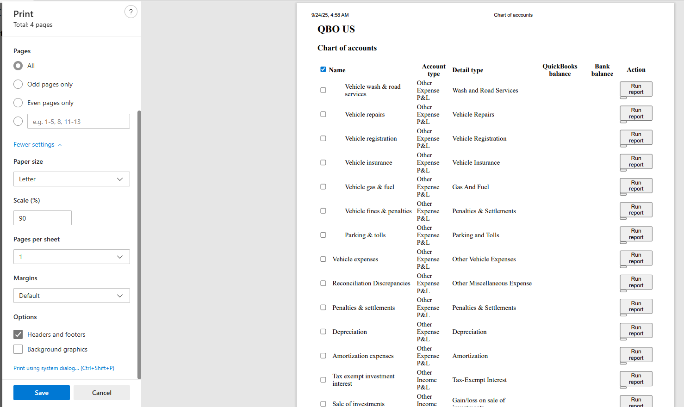
Task: Check the Penalties & settlements row checkbox
Action: (x=323, y=308)
